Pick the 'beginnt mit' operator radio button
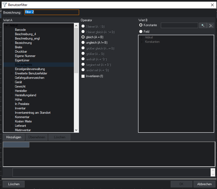Viewport: 217px width, 189px height. 83,64
